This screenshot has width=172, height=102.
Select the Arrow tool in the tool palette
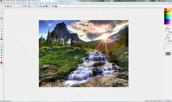click(x=2, y=10)
